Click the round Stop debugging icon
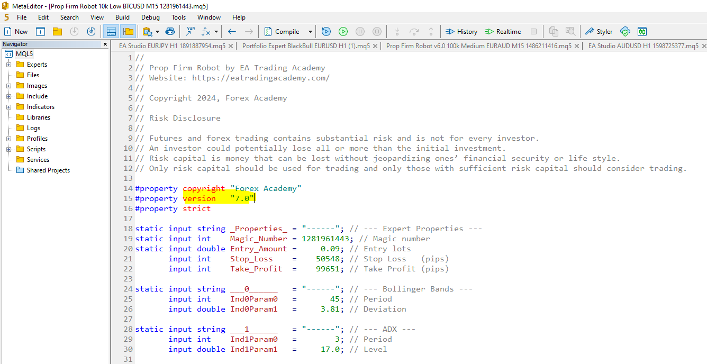Screen dimensions: 707x364 pyautogui.click(x=377, y=32)
